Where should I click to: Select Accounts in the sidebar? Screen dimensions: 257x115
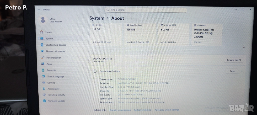coord(51,70)
